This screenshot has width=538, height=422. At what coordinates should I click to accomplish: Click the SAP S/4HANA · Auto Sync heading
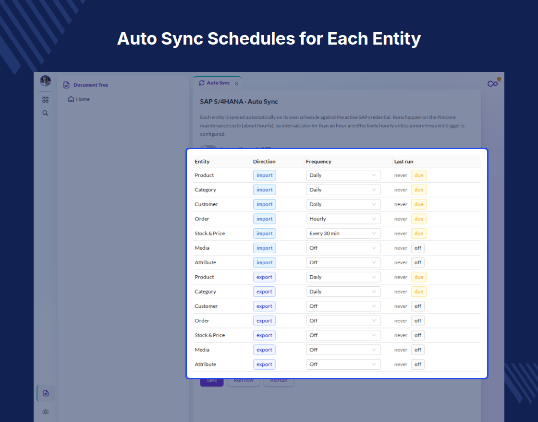(x=239, y=101)
